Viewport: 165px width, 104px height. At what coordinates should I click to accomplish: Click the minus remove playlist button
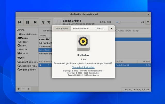[x=23, y=89]
